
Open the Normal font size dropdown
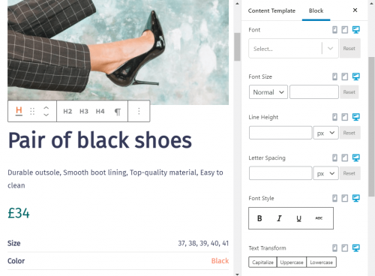[x=268, y=92]
